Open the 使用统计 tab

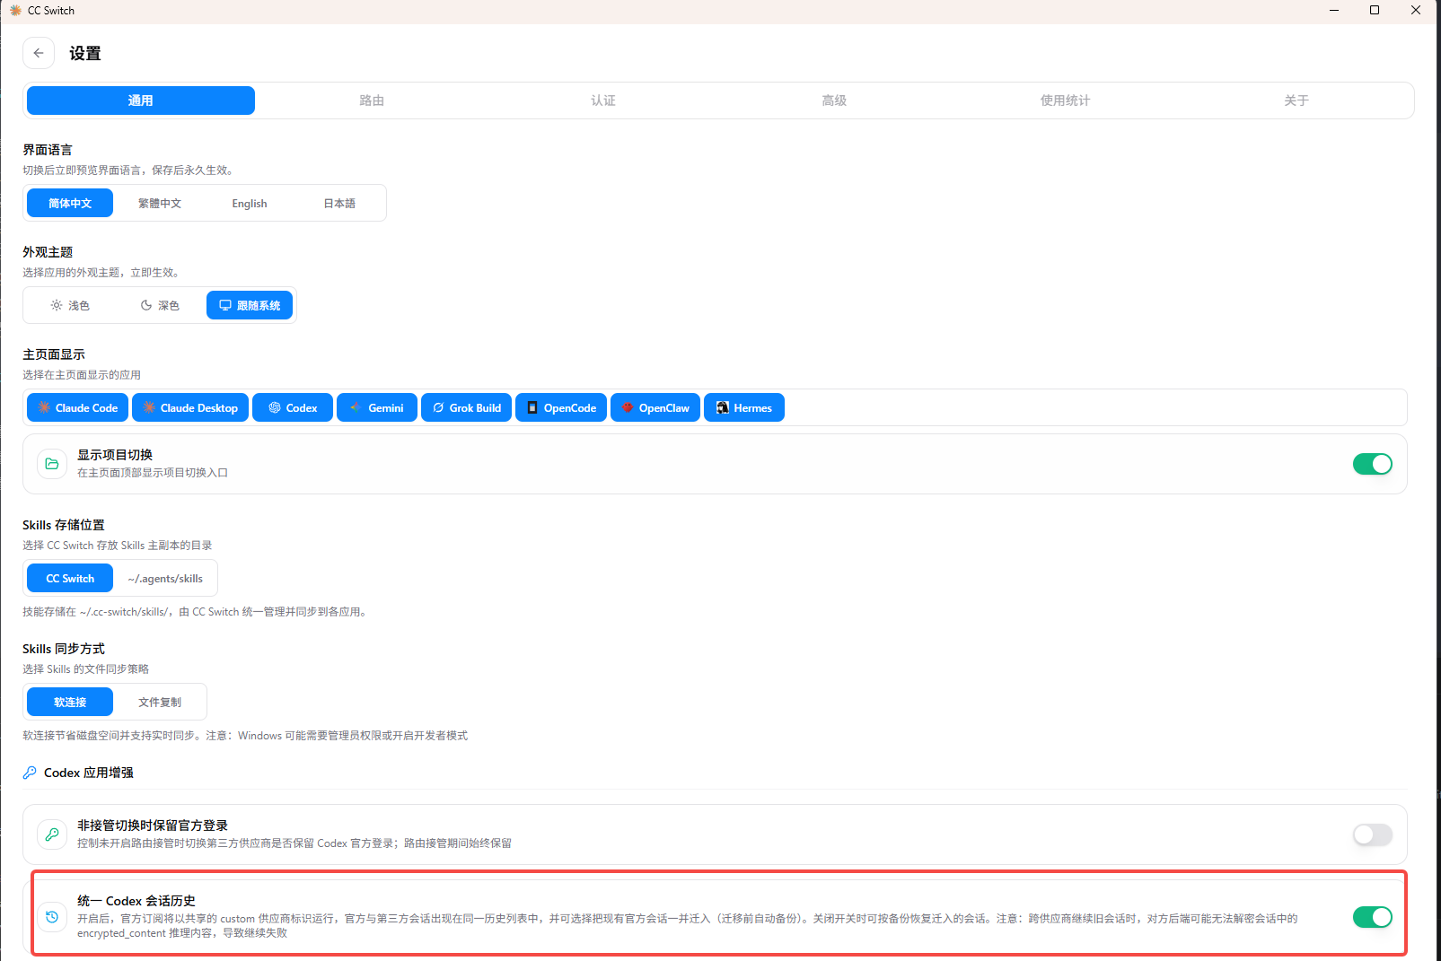[1066, 100]
